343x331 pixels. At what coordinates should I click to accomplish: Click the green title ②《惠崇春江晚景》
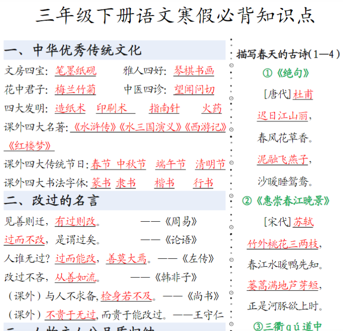pyautogui.click(x=286, y=201)
